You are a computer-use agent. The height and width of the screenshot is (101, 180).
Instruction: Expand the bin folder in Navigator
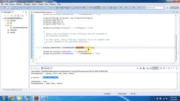click(x=6, y=23)
